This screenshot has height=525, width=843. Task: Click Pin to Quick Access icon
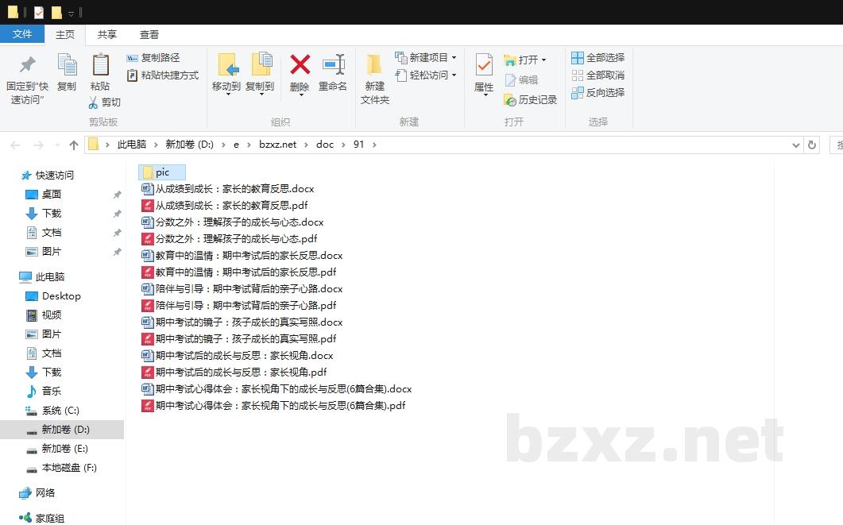27,65
